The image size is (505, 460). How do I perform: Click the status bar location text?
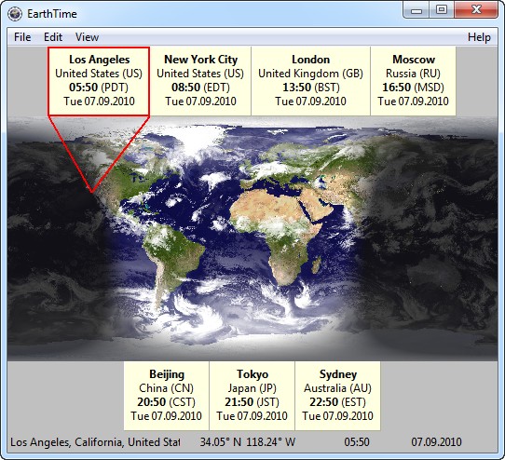click(x=95, y=442)
